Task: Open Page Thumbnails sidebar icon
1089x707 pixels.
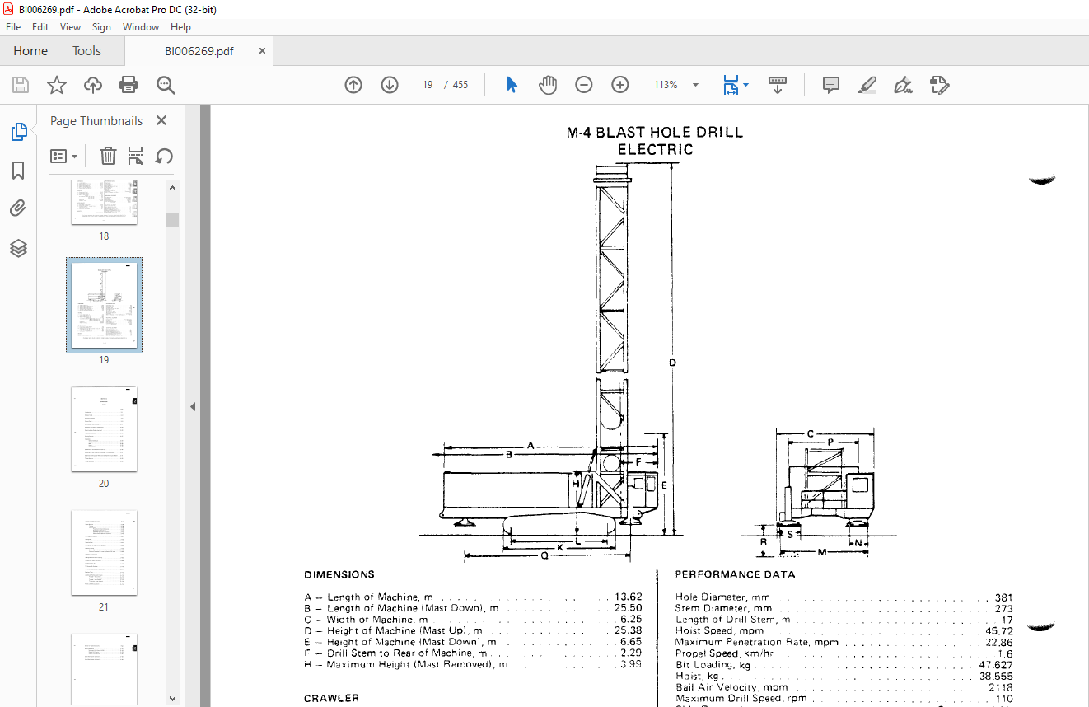Action: point(18,131)
